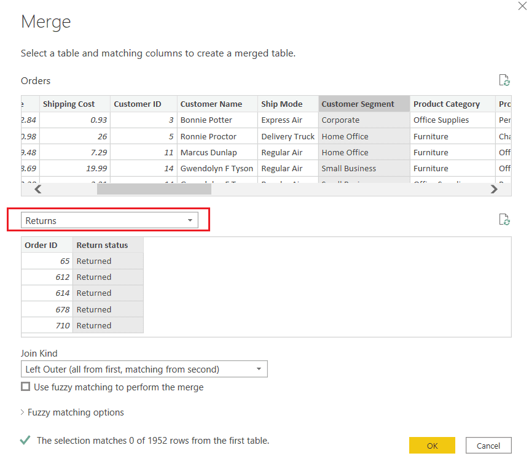Open the Returns table selector arrow
The height and width of the screenshot is (464, 529).
click(x=190, y=220)
